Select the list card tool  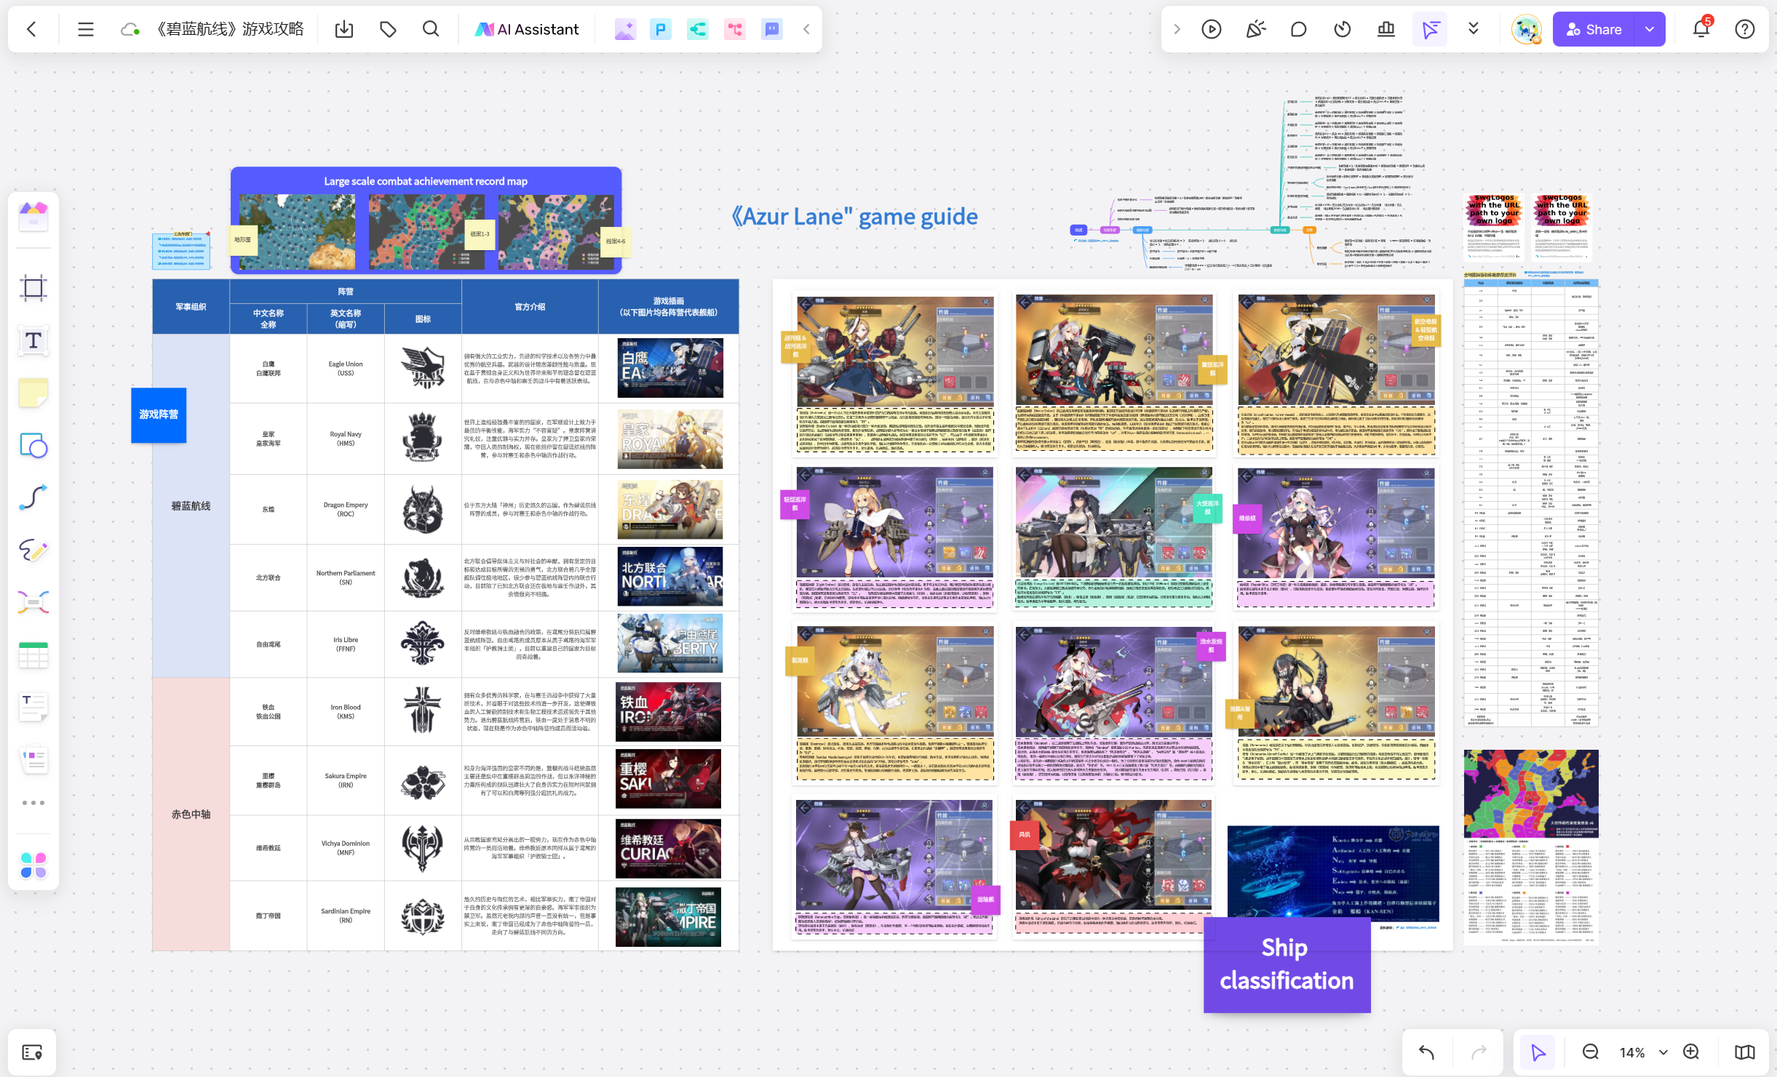coord(33,761)
